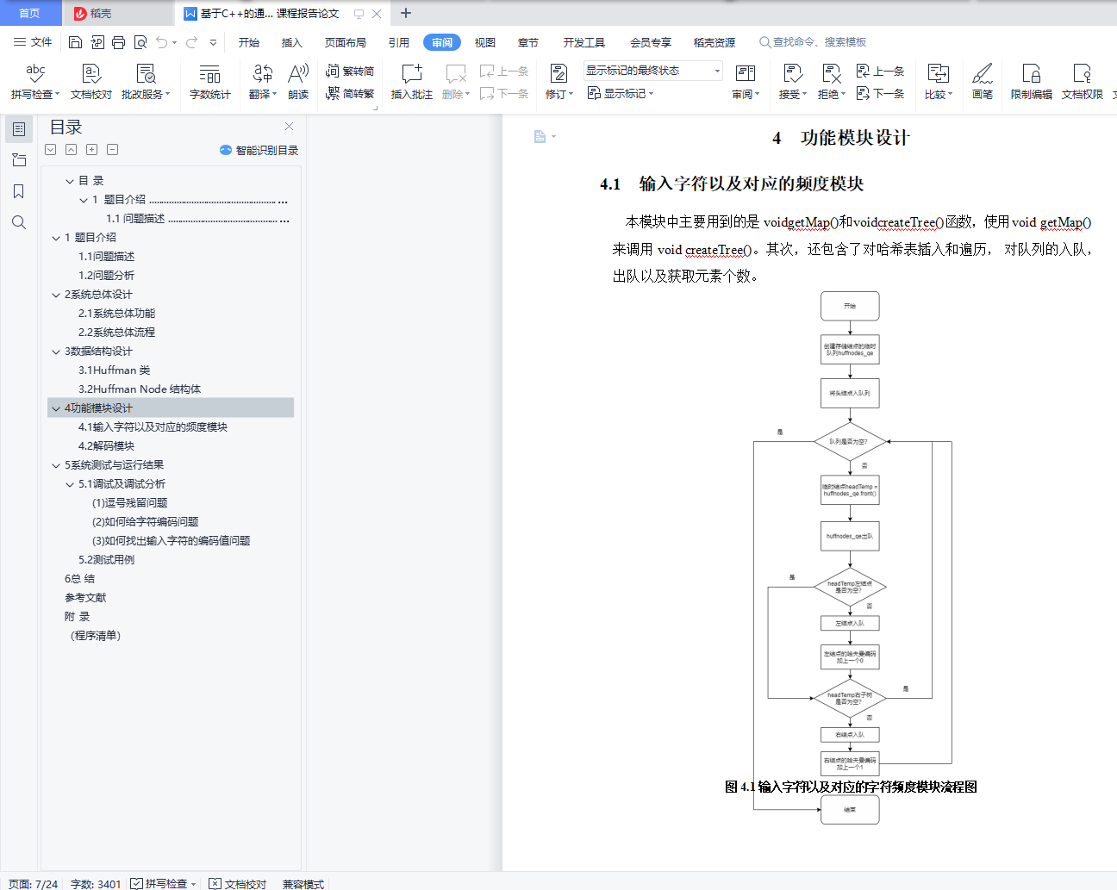The height and width of the screenshot is (890, 1117).
Task: Open the quick access toolbar customize arrow
Action: pyautogui.click(x=214, y=42)
